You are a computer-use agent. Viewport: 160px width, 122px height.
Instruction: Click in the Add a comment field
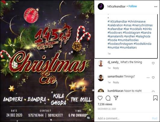pyautogui.click(x=124, y=118)
